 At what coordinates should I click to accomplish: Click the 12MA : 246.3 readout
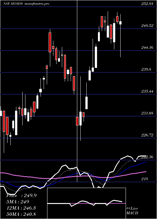pyautogui.click(x=21, y=208)
